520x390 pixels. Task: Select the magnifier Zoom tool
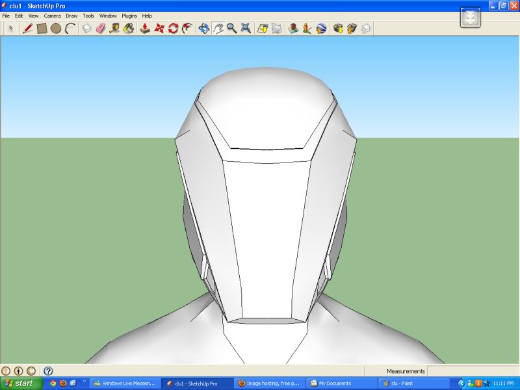[232, 29]
